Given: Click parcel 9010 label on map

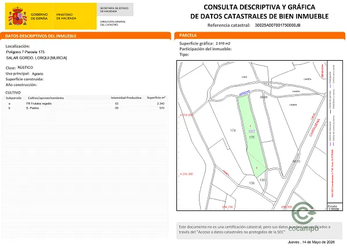Looking at the screenshot, I should pyautogui.click(x=297, y=161).
